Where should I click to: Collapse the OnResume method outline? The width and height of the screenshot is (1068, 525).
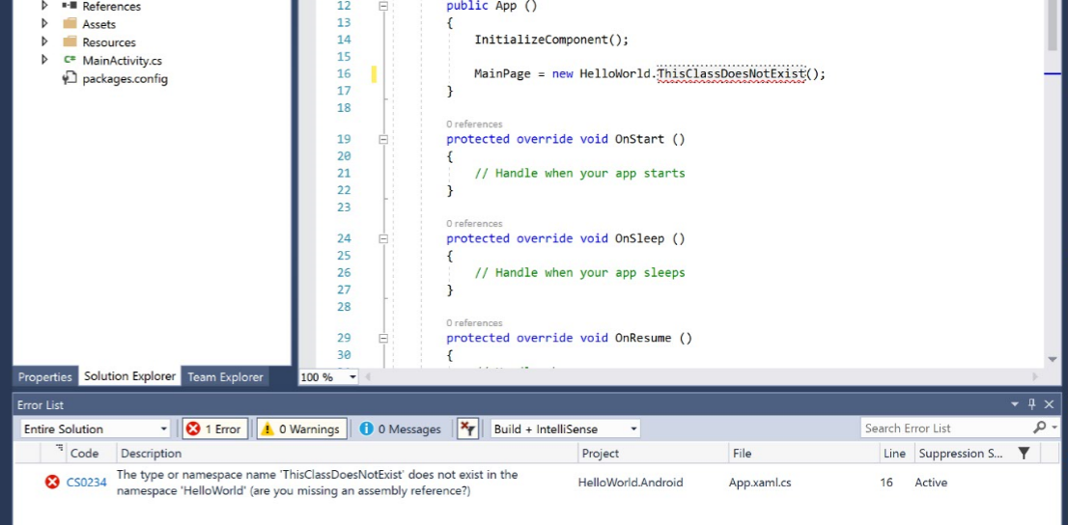click(383, 338)
